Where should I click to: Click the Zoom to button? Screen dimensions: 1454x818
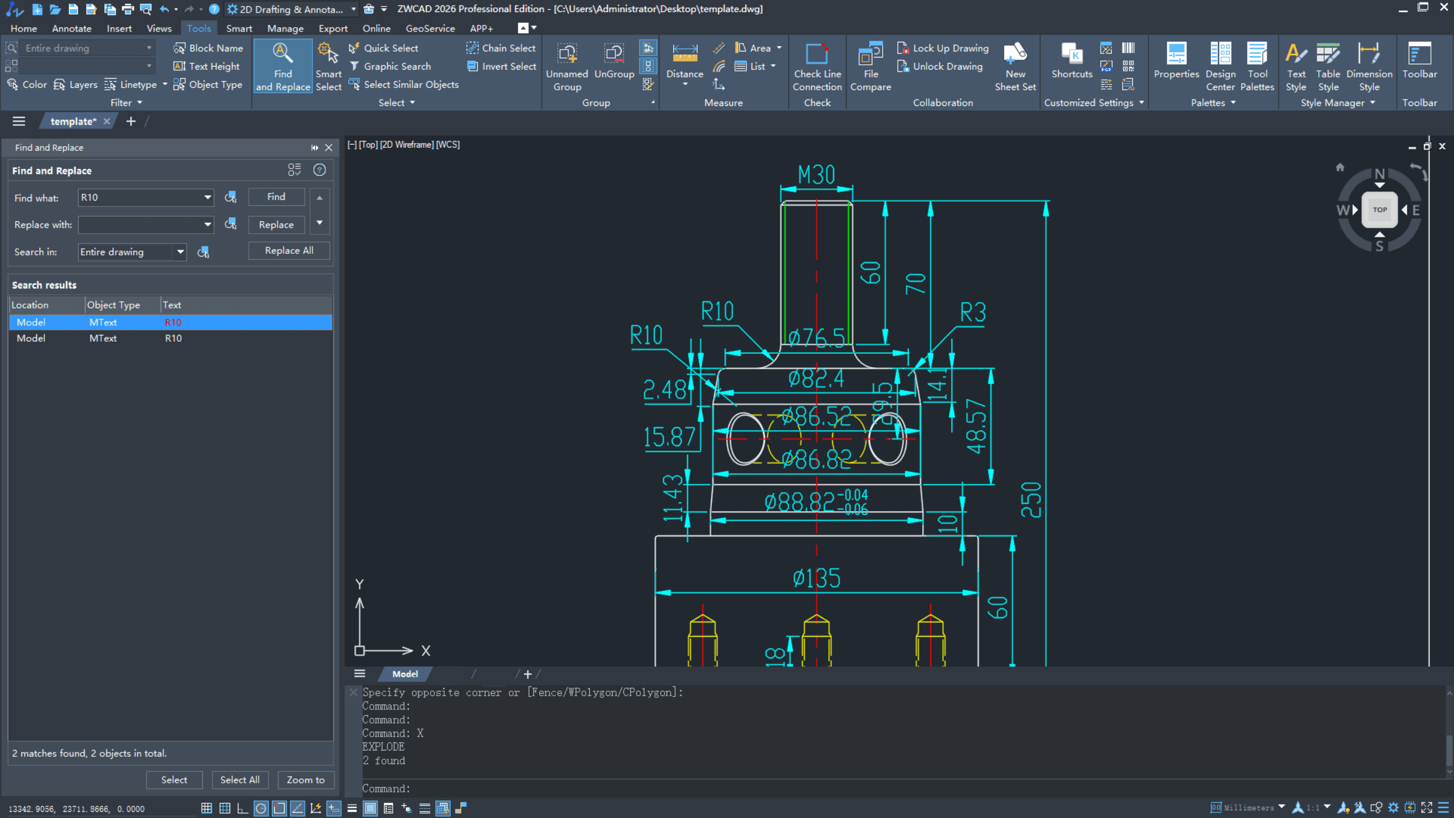(x=305, y=780)
